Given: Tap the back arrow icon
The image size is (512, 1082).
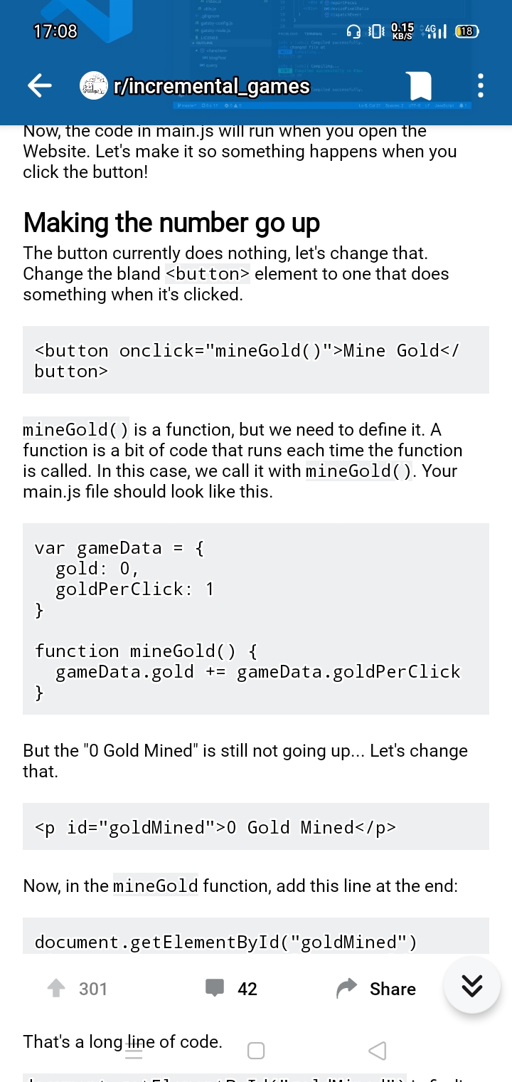Looking at the screenshot, I should pyautogui.click(x=40, y=86).
